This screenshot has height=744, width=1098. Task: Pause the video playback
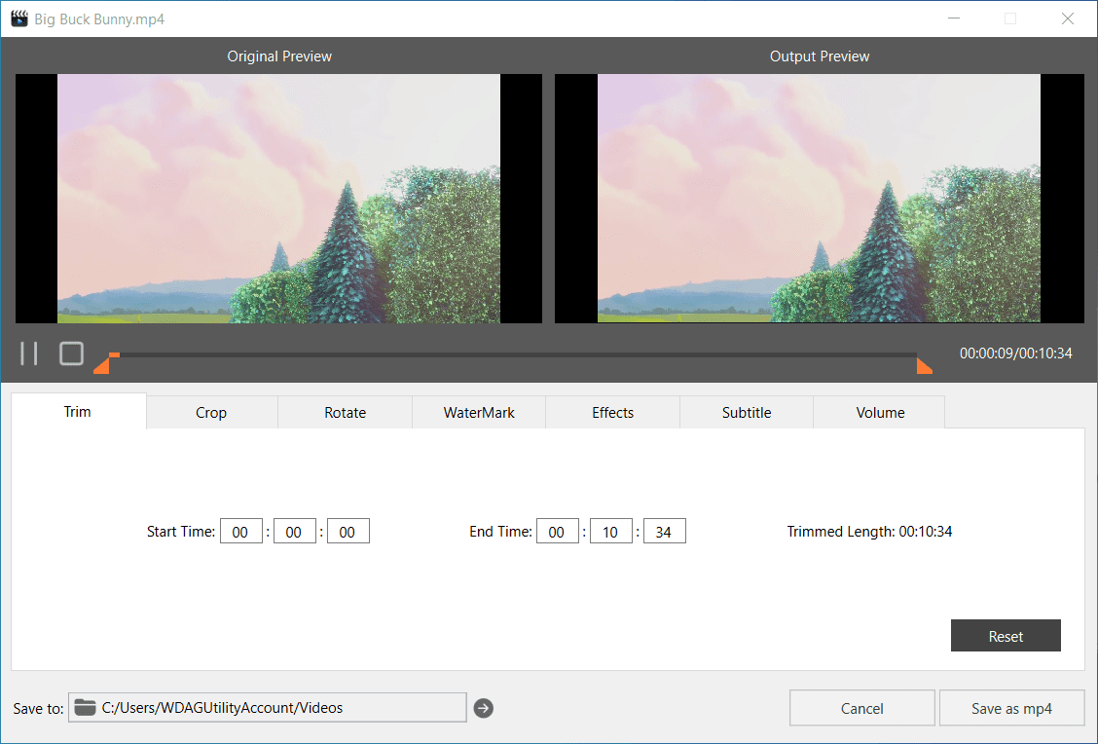click(28, 353)
